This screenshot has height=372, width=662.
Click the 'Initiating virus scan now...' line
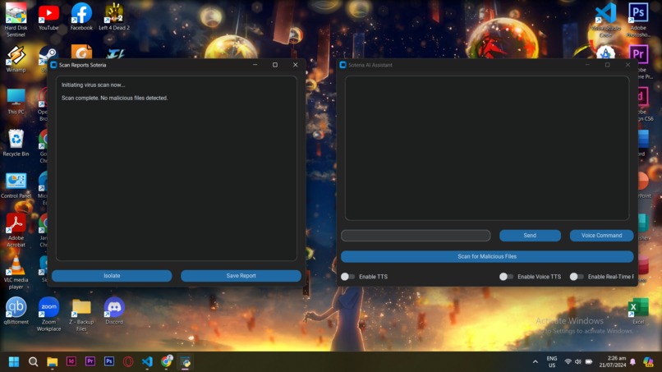(94, 85)
